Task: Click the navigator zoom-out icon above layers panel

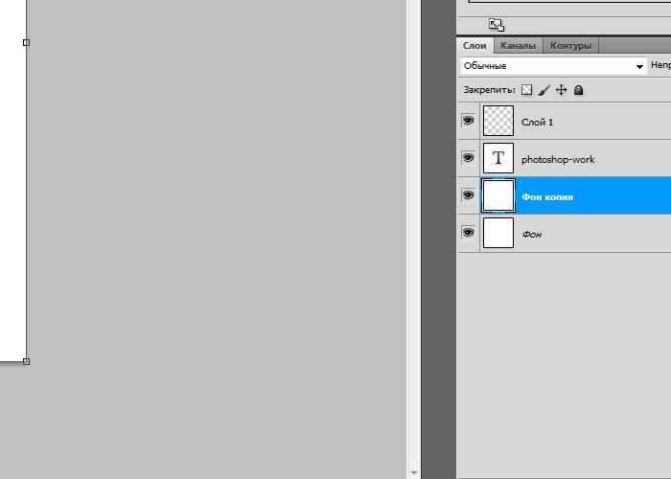Action: click(497, 25)
